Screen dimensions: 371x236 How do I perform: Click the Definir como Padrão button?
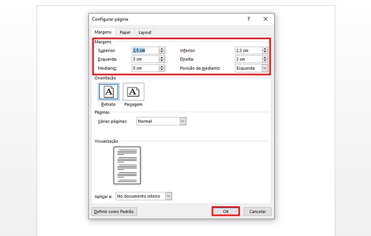pyautogui.click(x=114, y=212)
